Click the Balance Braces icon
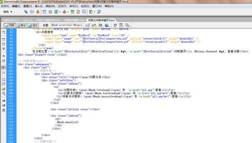The image size is (252, 143). pyautogui.click(x=4, y=61)
